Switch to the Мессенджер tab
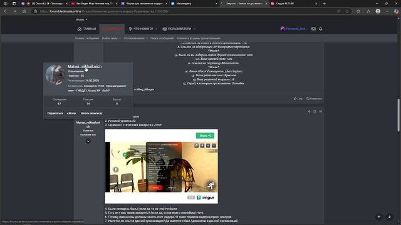Image resolution: width=401 pixels, height=225 pixels. point(194,4)
